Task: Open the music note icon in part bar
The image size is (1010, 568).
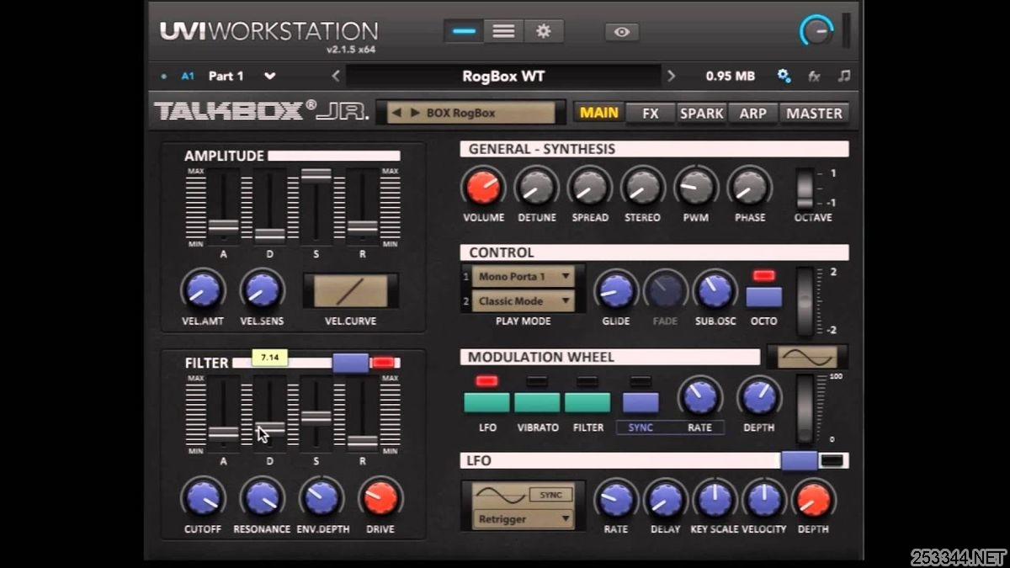Action: [843, 76]
